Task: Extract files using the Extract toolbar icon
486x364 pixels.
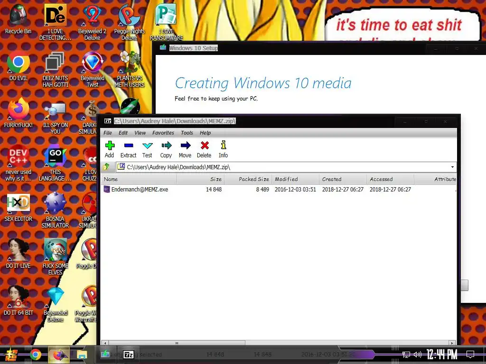Action: (x=128, y=149)
